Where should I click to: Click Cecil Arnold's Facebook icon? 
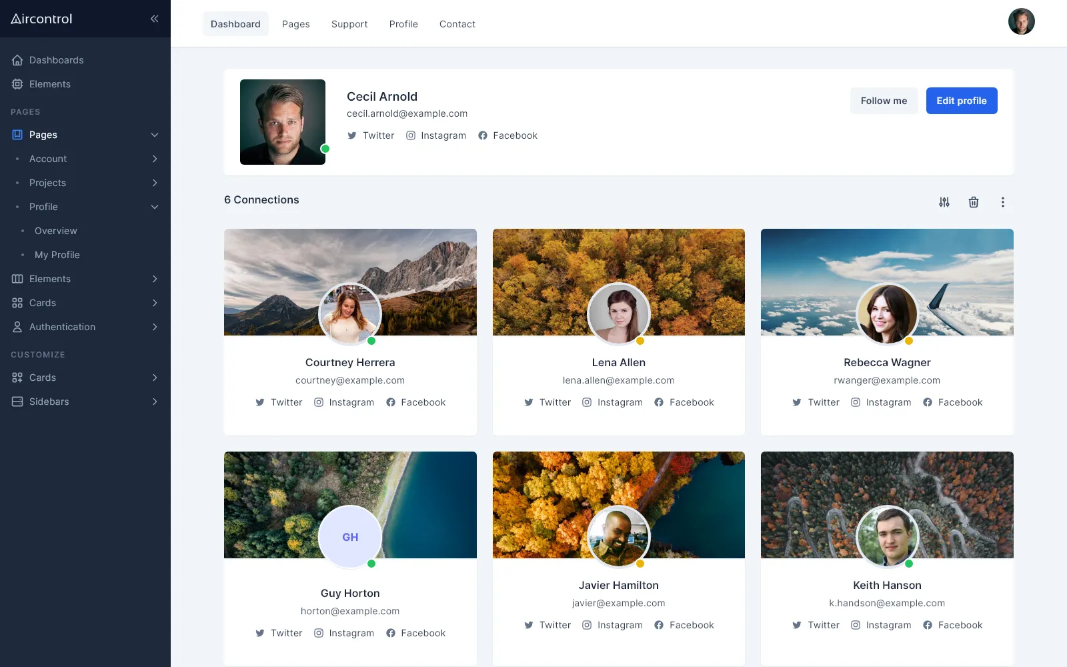483,135
